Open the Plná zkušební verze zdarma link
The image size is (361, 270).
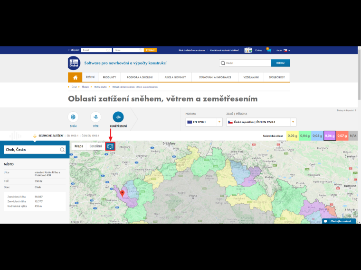(x=192, y=50)
